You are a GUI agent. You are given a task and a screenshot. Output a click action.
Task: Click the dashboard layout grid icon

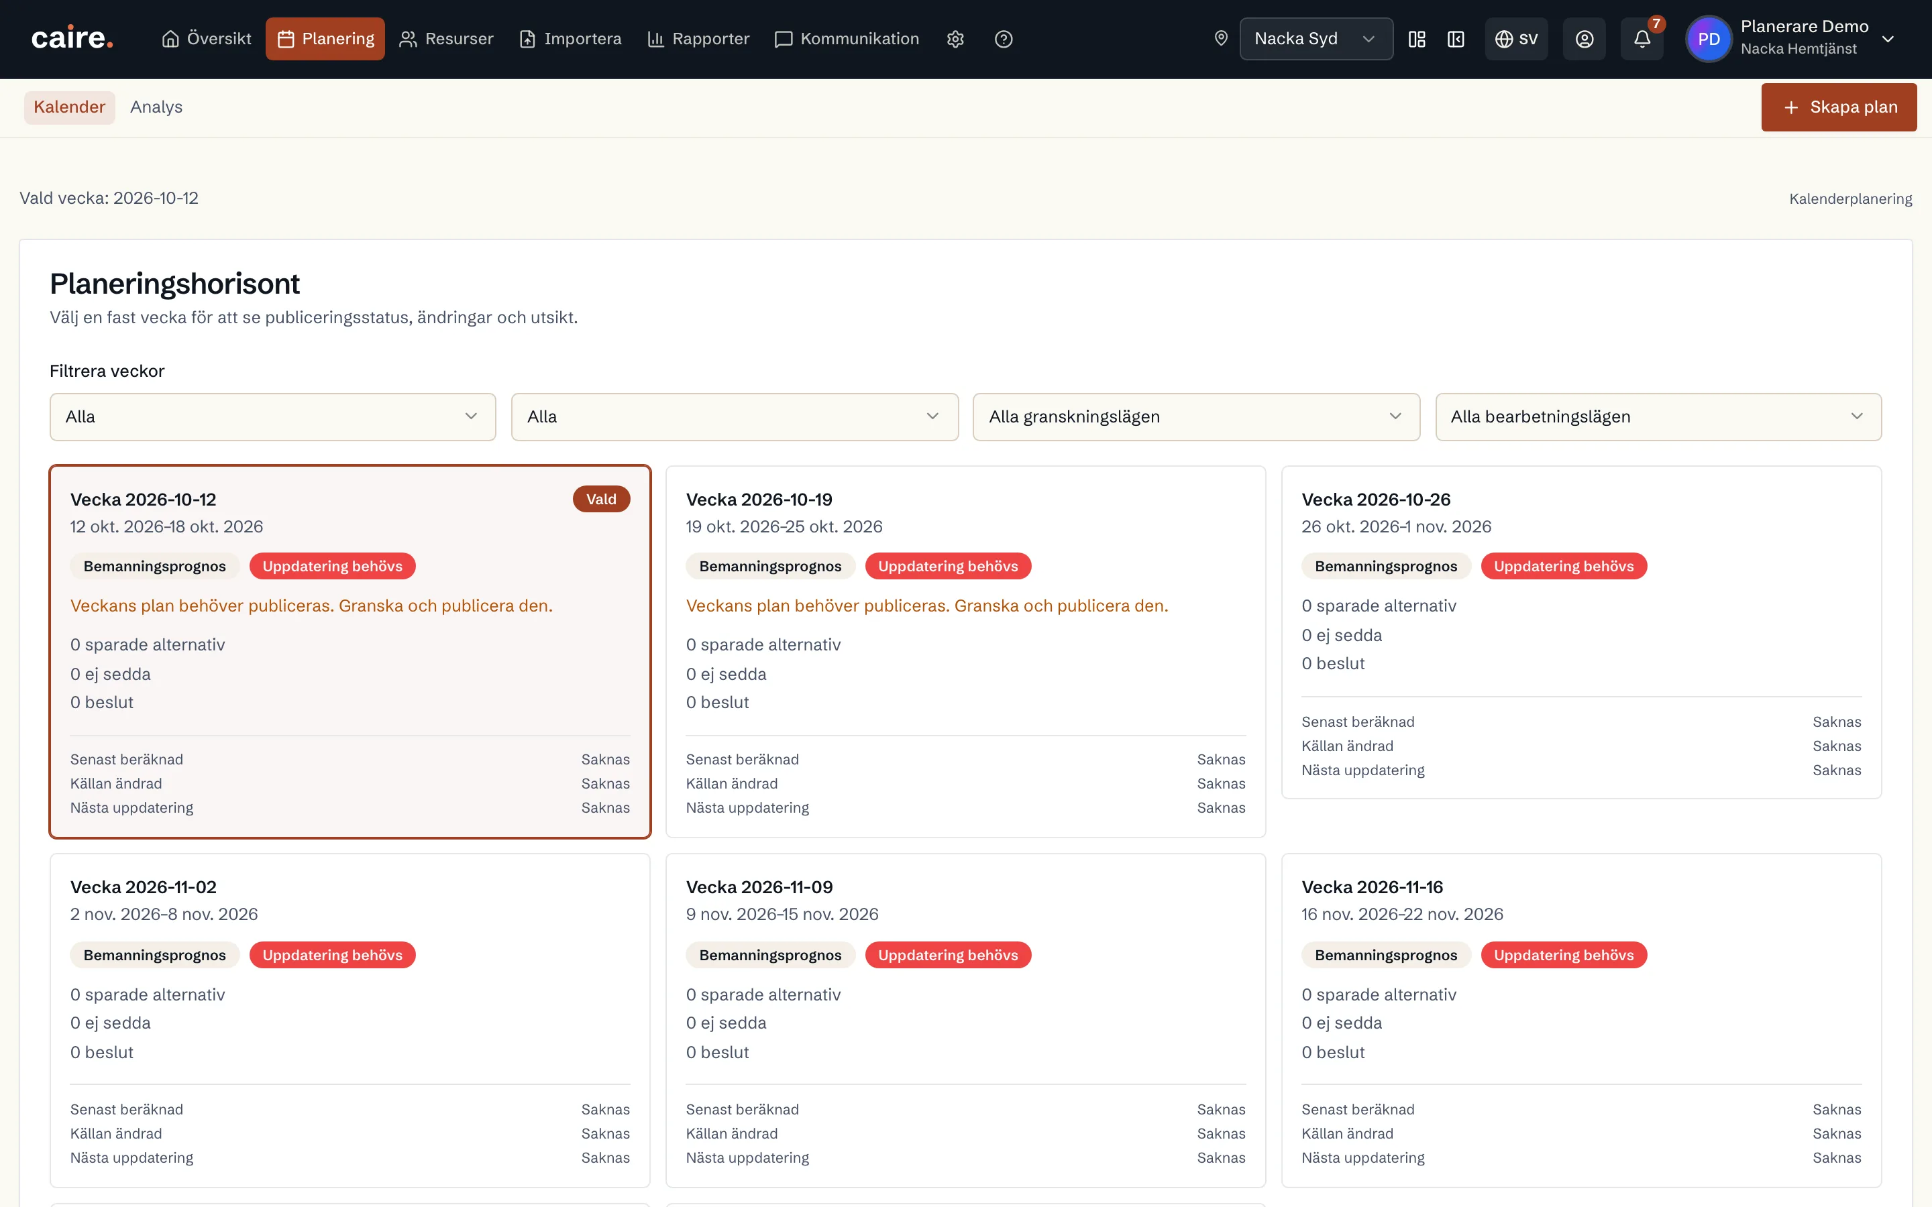(x=1417, y=39)
